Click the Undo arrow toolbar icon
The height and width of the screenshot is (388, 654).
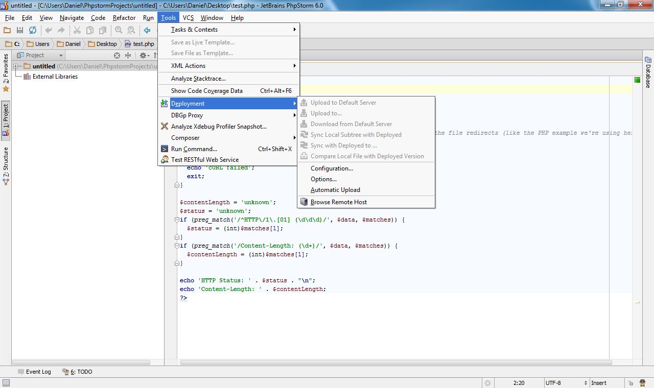tap(49, 31)
